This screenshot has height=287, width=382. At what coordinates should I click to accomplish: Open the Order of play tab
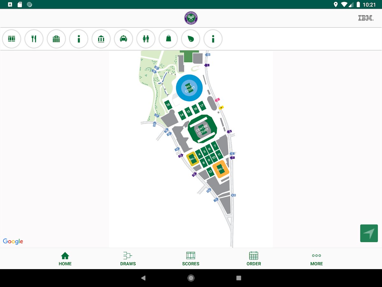point(254,259)
